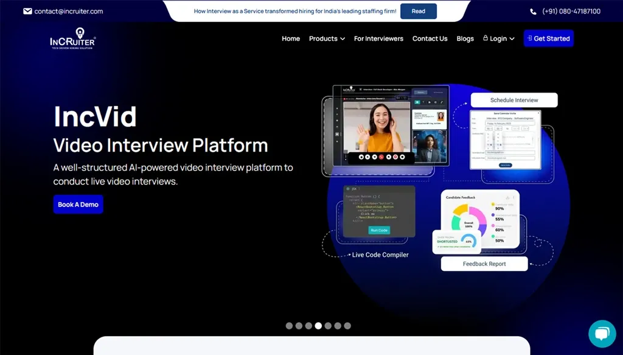The image size is (623, 355).
Task: Open the live chat widget
Action: pos(602,334)
